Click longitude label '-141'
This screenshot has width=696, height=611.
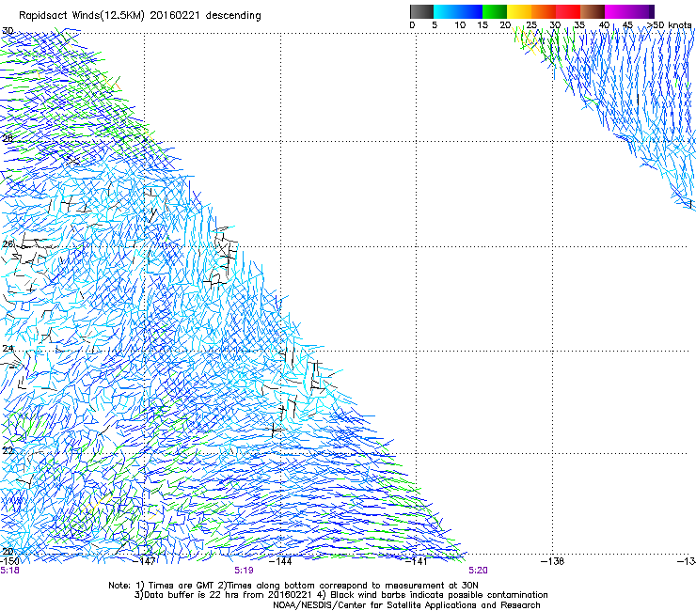pyautogui.click(x=416, y=561)
